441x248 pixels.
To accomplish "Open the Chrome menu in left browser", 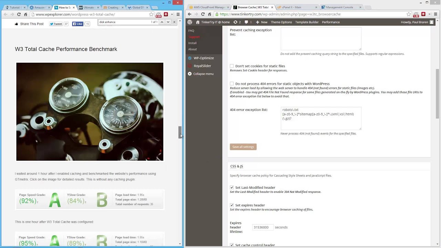I will pos(178,14).
